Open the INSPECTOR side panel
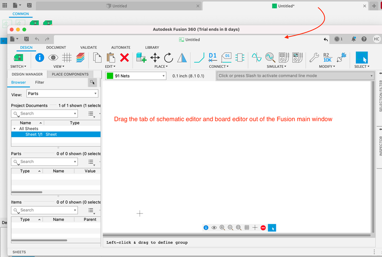 [380, 146]
